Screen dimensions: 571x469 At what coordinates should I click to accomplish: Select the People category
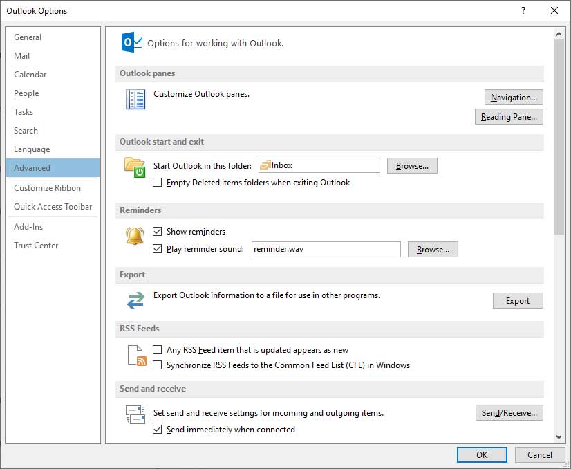(x=53, y=93)
